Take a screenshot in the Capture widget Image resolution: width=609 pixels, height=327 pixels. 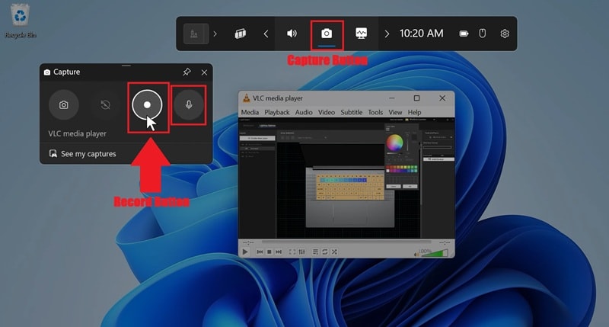64,104
